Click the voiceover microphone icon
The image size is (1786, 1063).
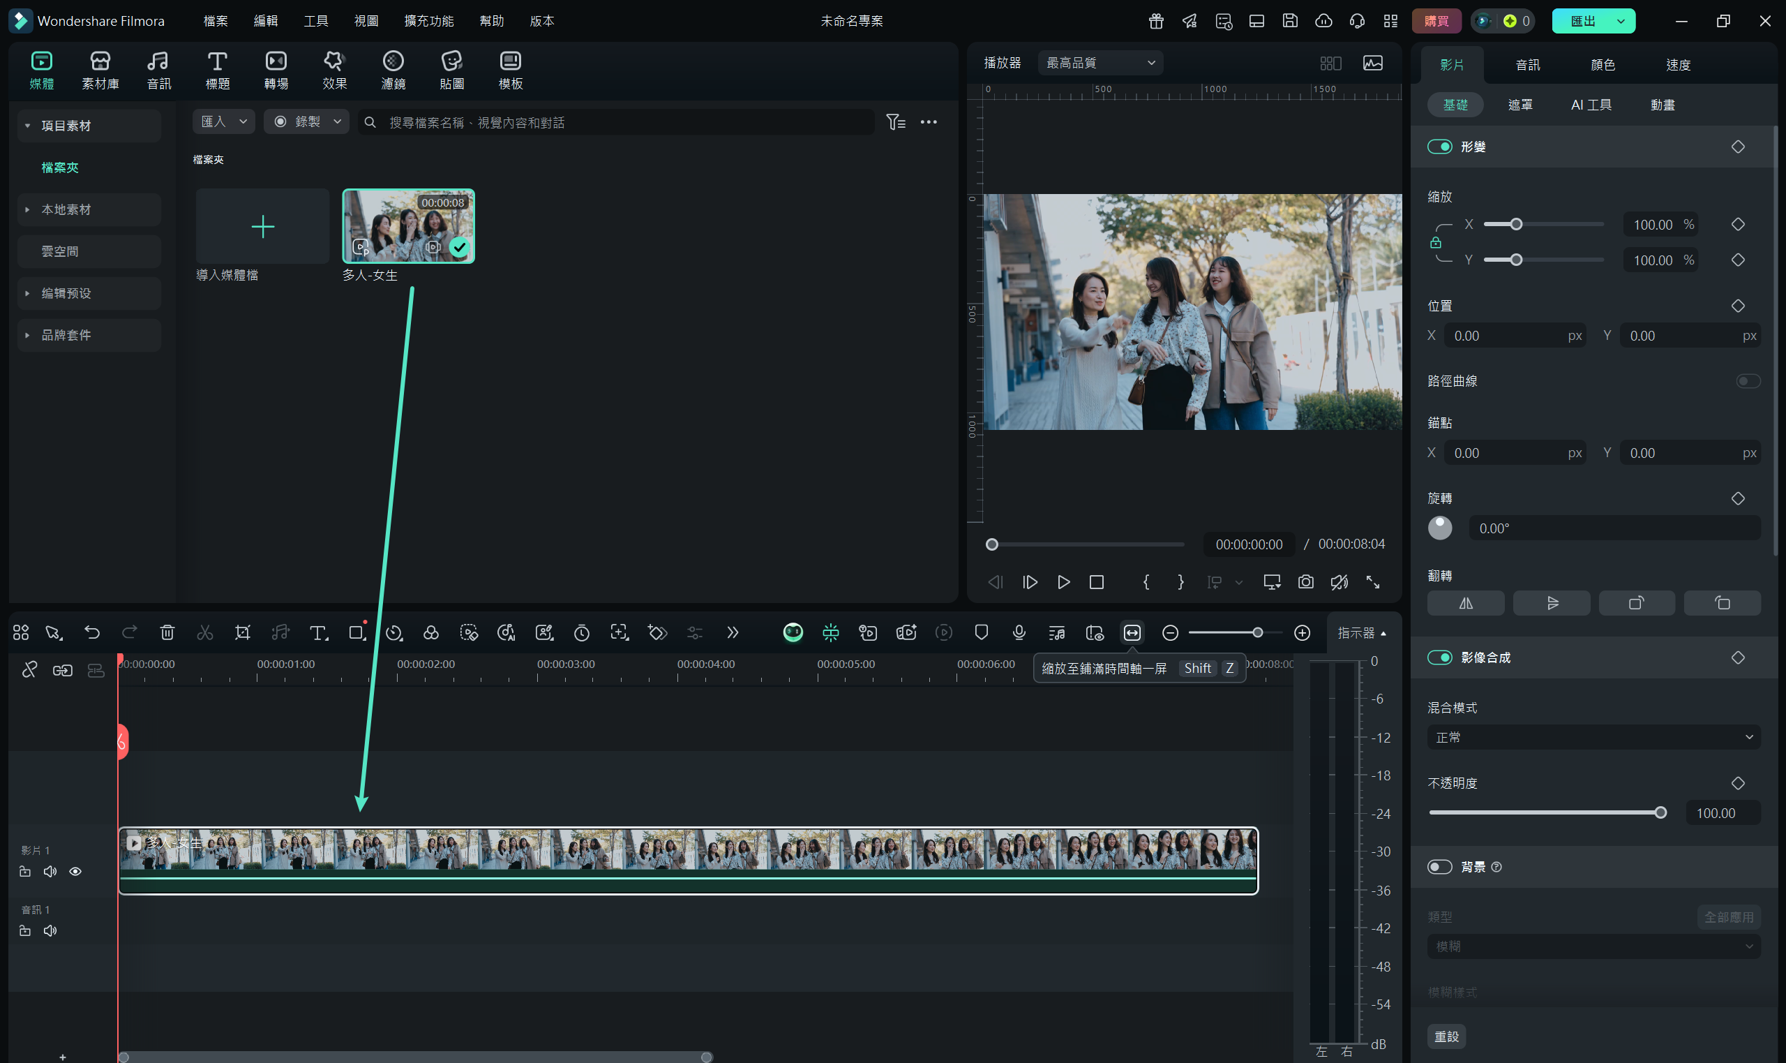(x=1019, y=632)
